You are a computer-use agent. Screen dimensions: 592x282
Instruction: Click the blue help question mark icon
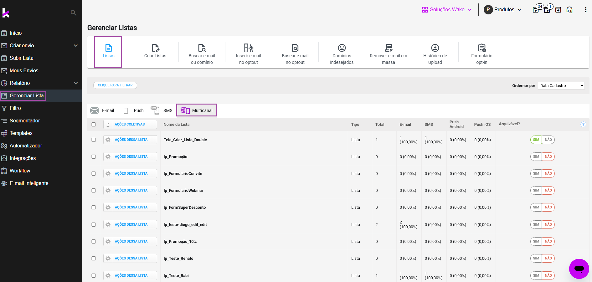pyautogui.click(x=583, y=124)
